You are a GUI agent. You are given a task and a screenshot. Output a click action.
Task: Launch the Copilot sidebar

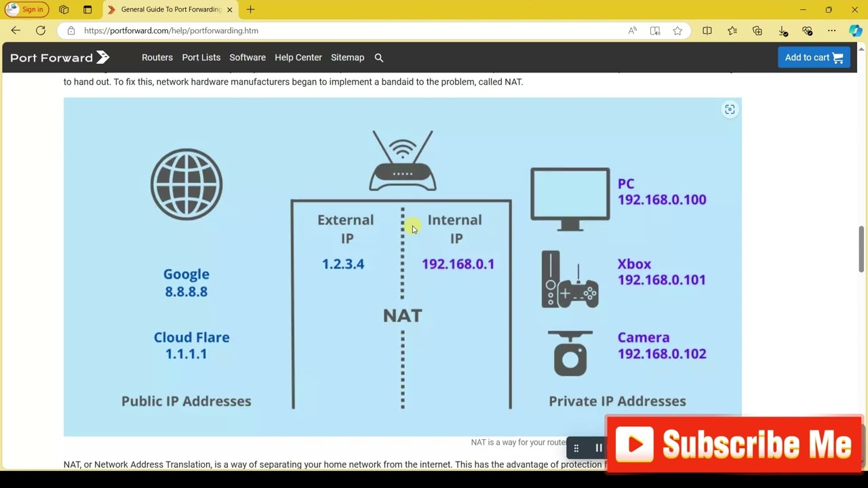point(856,30)
